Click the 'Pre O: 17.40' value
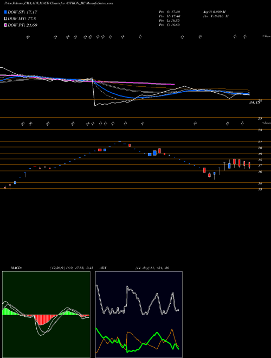The width and height of the screenshot is (271, 358). coord(170,12)
